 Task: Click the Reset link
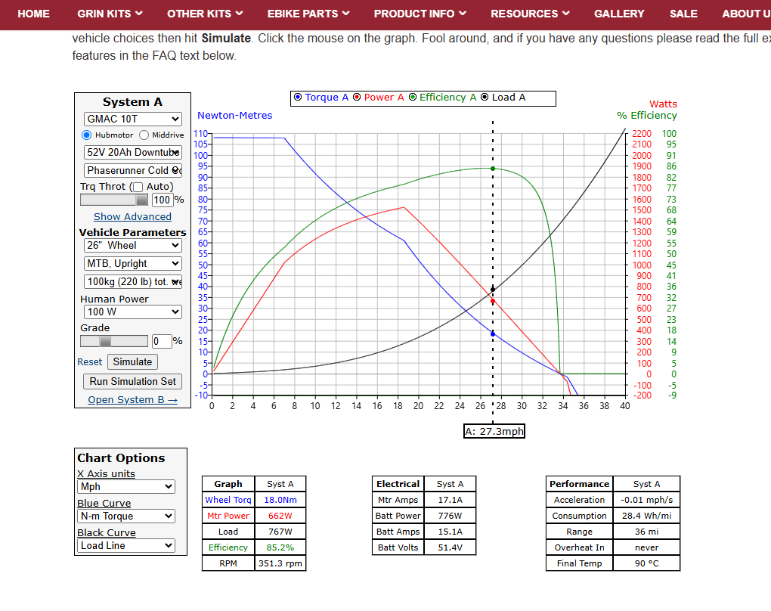click(90, 362)
